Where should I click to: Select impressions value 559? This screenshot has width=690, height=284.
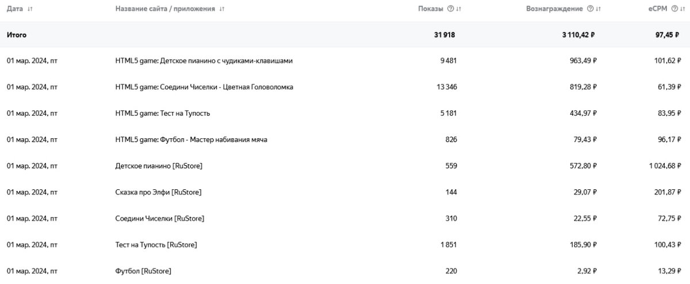[451, 166]
